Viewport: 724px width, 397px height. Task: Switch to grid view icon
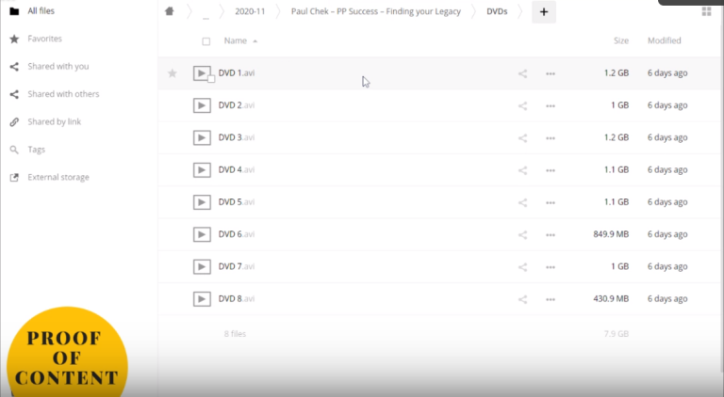click(706, 11)
